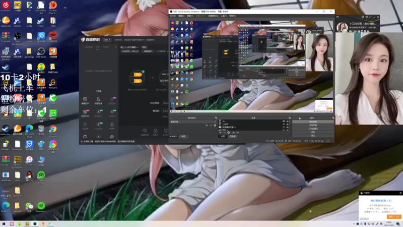Toggle visibility eye of first OBS source

click(284, 121)
